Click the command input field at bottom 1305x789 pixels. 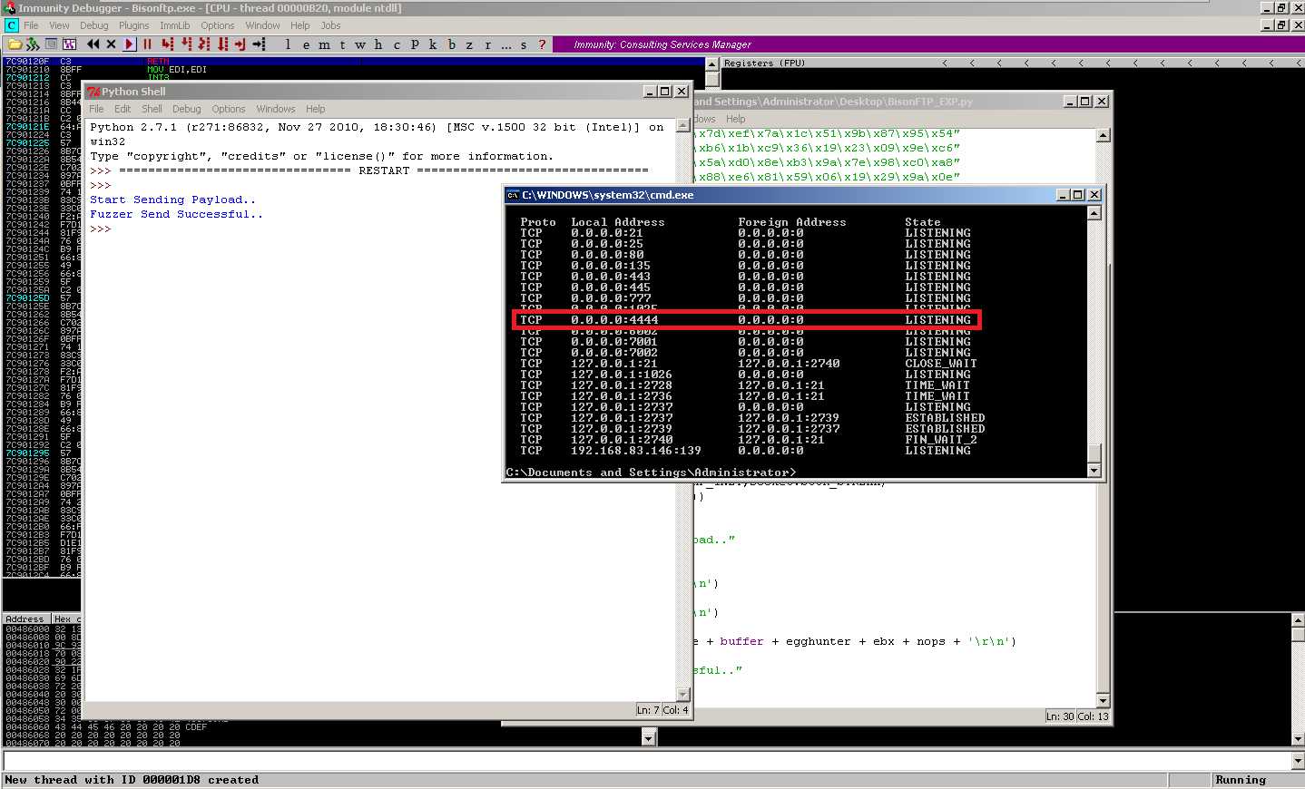click(646, 760)
